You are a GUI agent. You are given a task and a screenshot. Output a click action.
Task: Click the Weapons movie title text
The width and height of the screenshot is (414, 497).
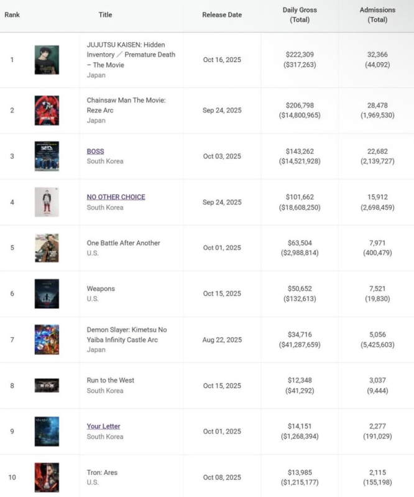click(x=101, y=289)
